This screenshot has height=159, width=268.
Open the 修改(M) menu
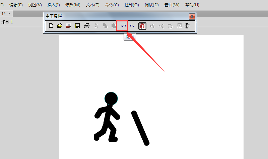[x=73, y=5]
